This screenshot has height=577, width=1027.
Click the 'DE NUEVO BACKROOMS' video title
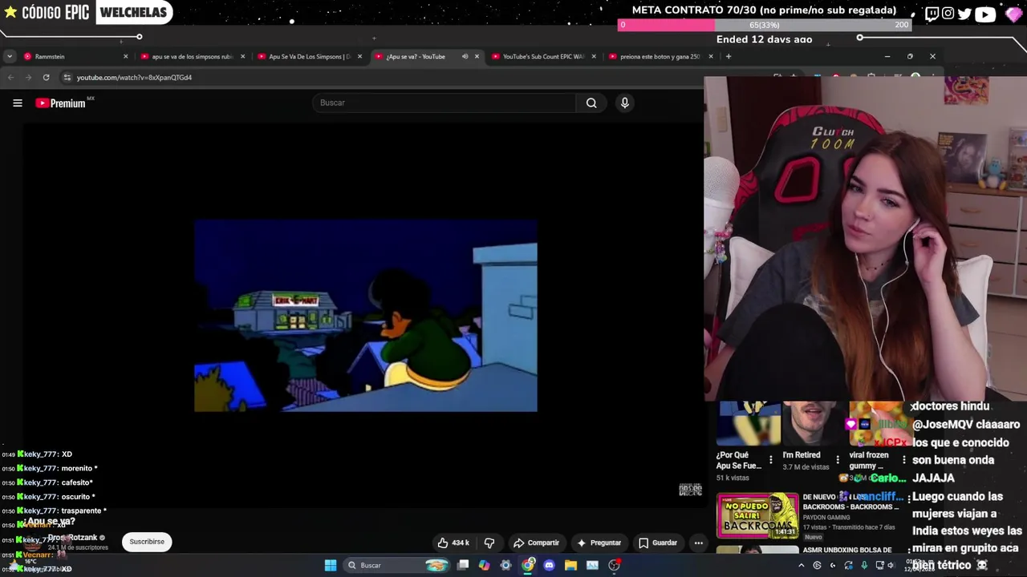point(850,502)
